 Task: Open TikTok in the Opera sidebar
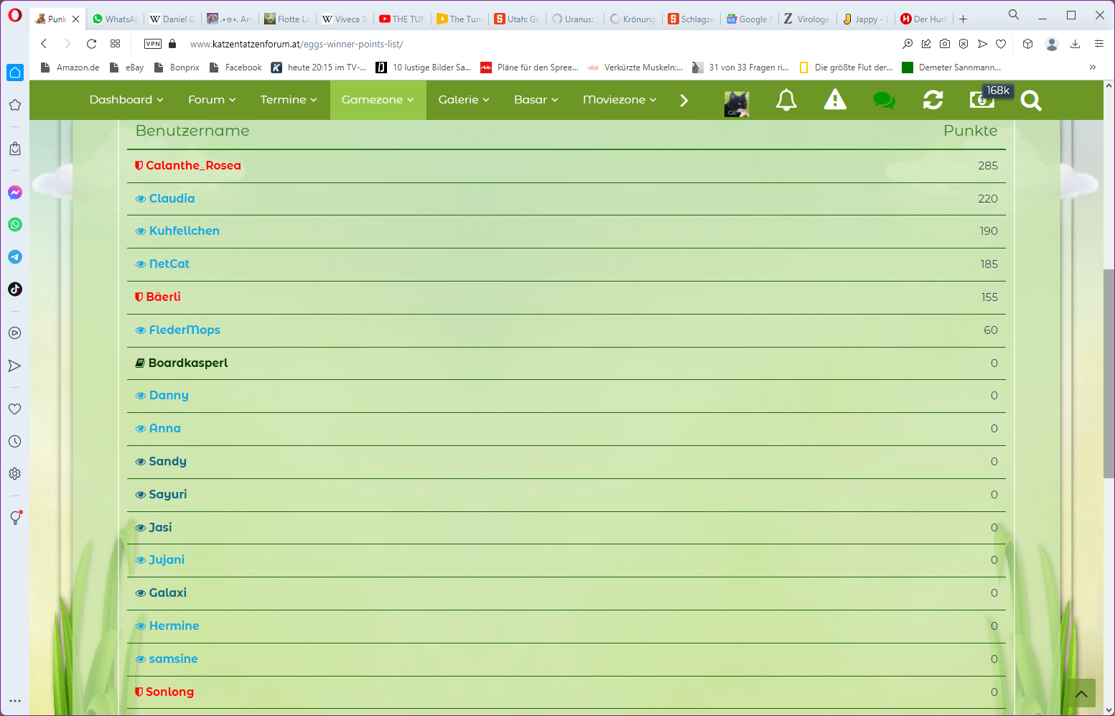[15, 289]
